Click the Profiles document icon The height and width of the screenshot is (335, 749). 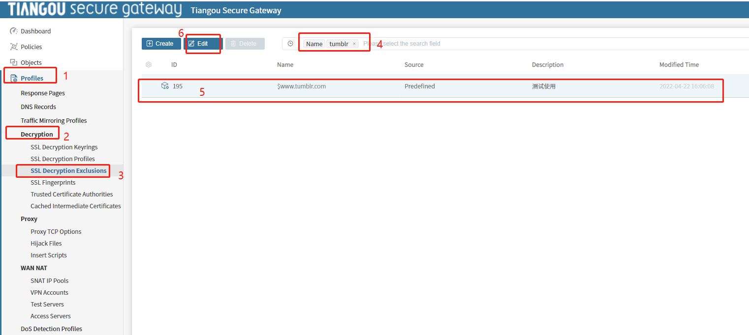pos(14,78)
